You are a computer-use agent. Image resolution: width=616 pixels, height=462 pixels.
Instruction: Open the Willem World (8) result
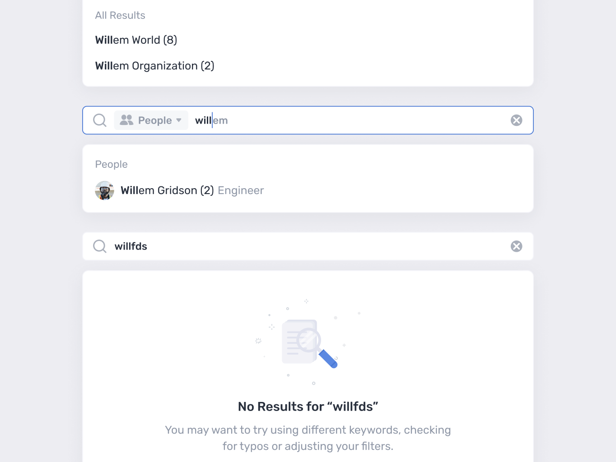click(136, 40)
